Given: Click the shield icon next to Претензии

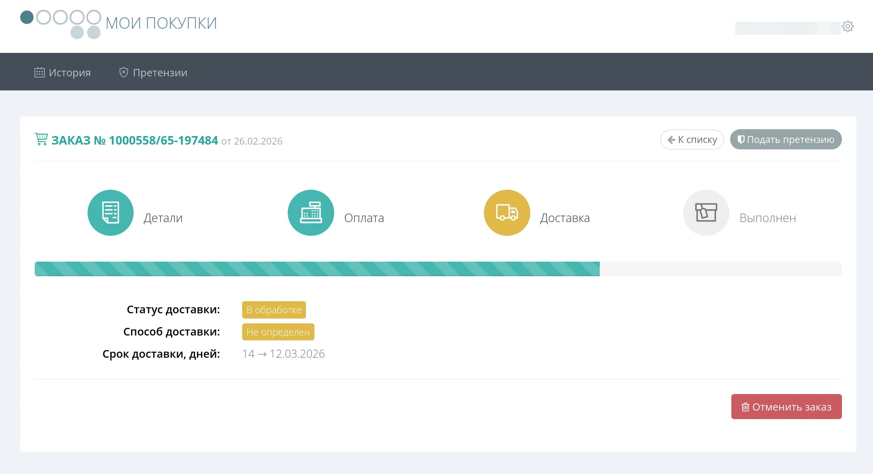Looking at the screenshot, I should (x=124, y=73).
